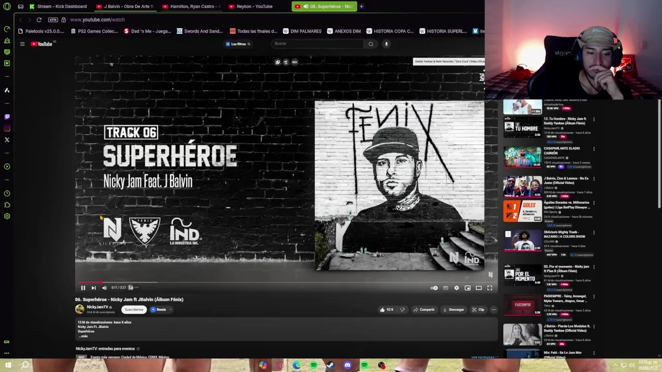Open the Twitch icon in Opera sidebar

[7, 117]
